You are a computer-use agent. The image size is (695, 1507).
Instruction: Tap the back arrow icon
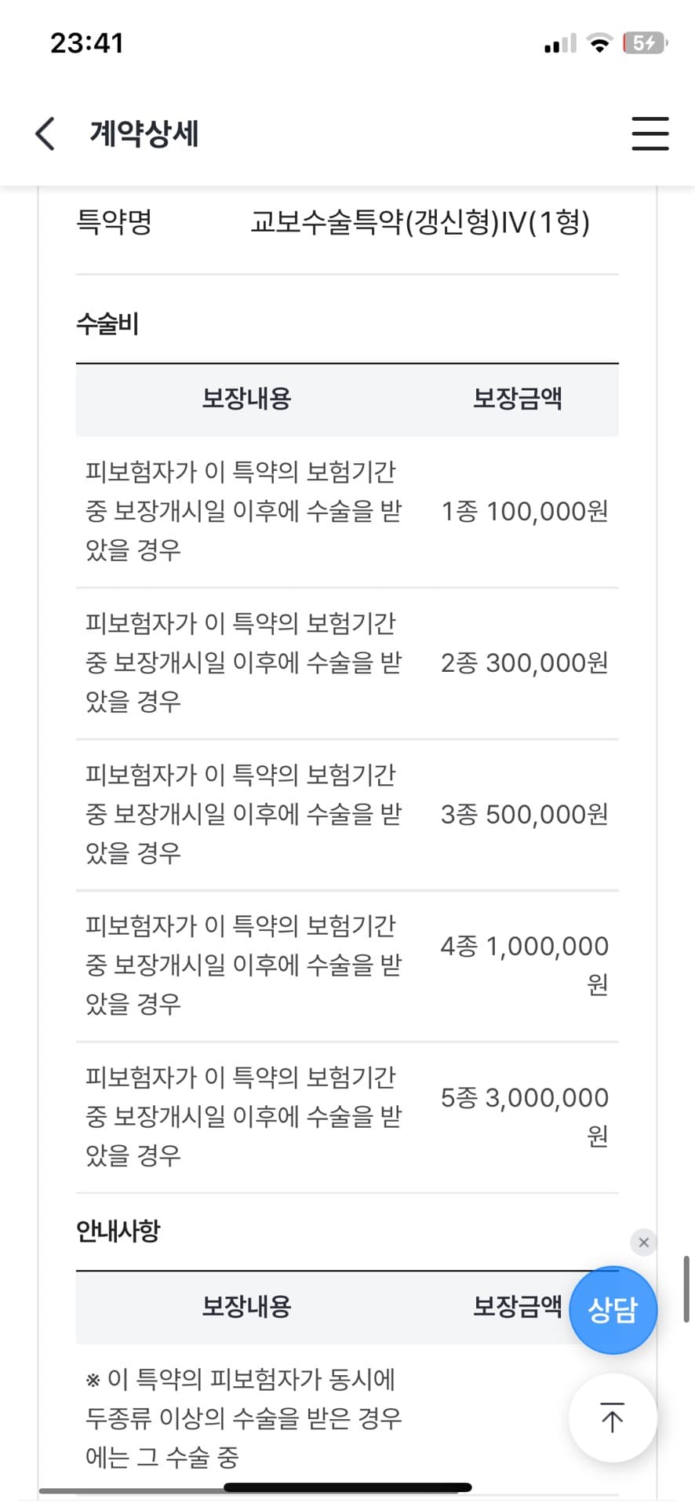pyautogui.click(x=45, y=133)
